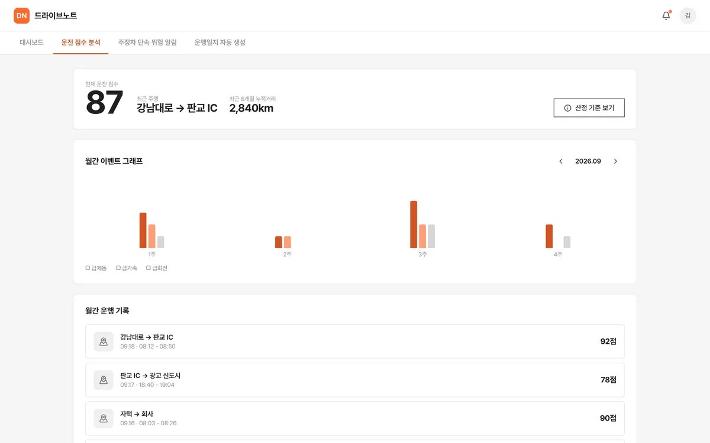Screen dimensions: 710x443
Task: Click the 90점 score
Action: [608, 418]
